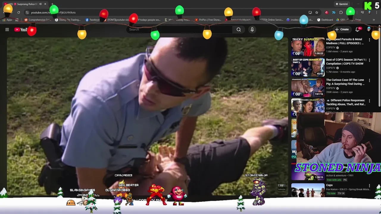The height and width of the screenshot is (214, 381).
Task: Open a new browser tab with the plus
Action: click(52, 4)
